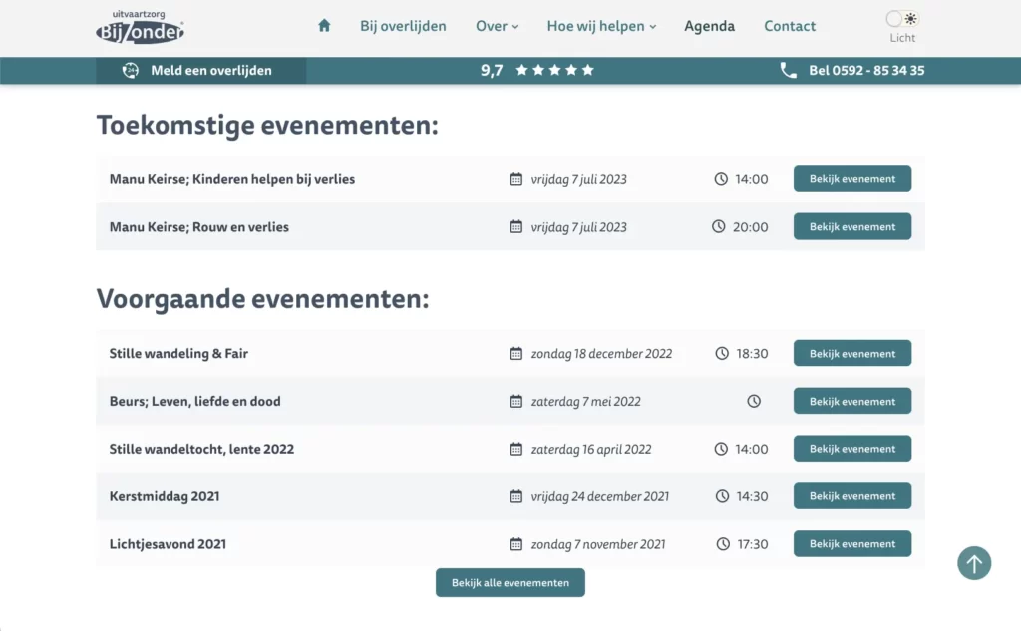Click calendar icon in Beurs row
1021x631 pixels.
(515, 401)
